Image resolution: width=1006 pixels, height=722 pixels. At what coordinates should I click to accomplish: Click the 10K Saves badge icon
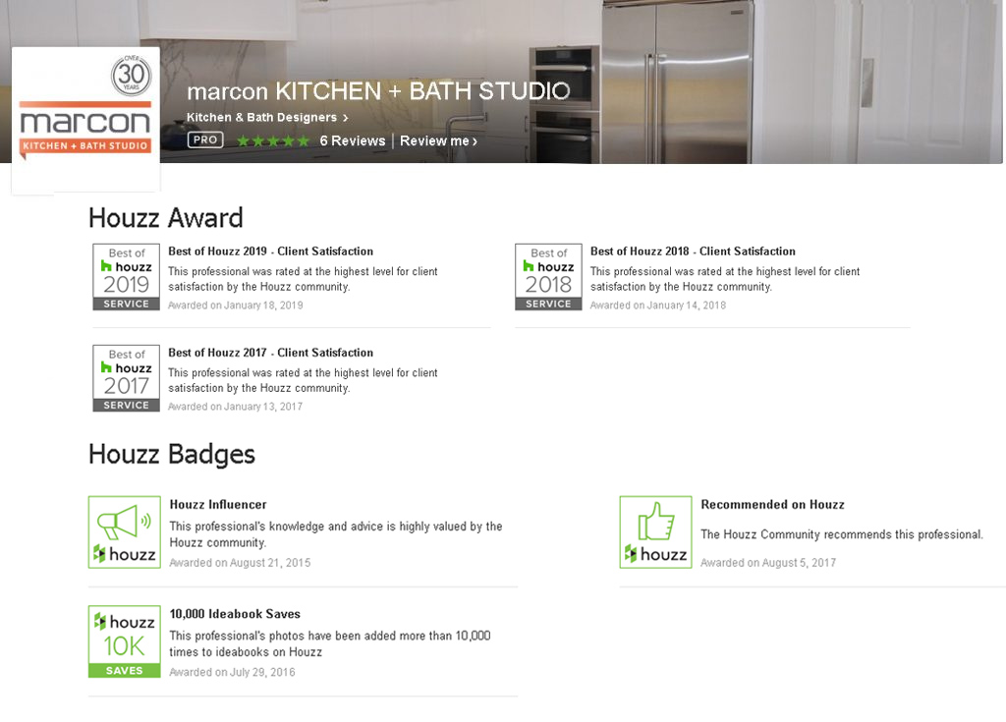click(x=125, y=640)
